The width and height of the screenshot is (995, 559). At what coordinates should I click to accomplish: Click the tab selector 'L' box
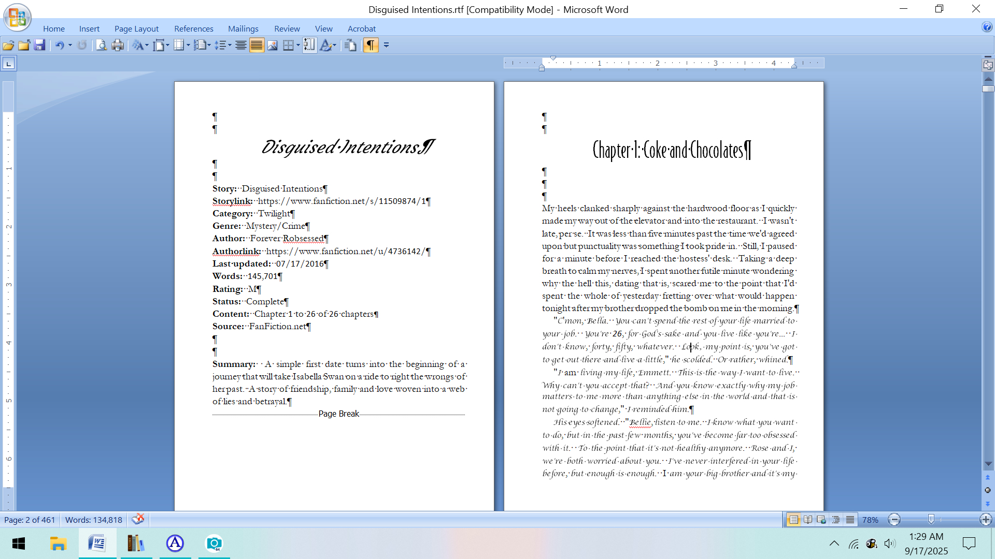tap(9, 64)
